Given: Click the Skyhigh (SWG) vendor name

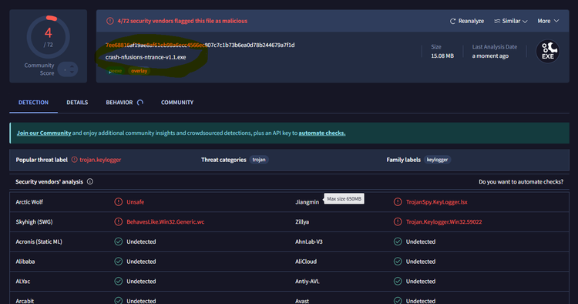Looking at the screenshot, I should coord(34,221).
